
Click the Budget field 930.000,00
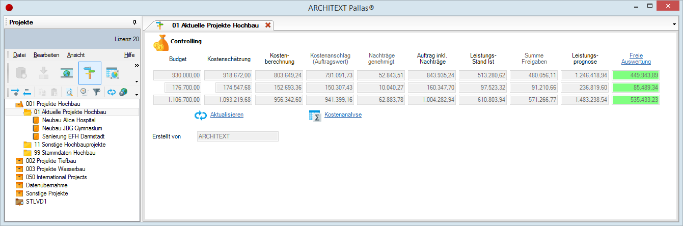[x=177, y=75]
